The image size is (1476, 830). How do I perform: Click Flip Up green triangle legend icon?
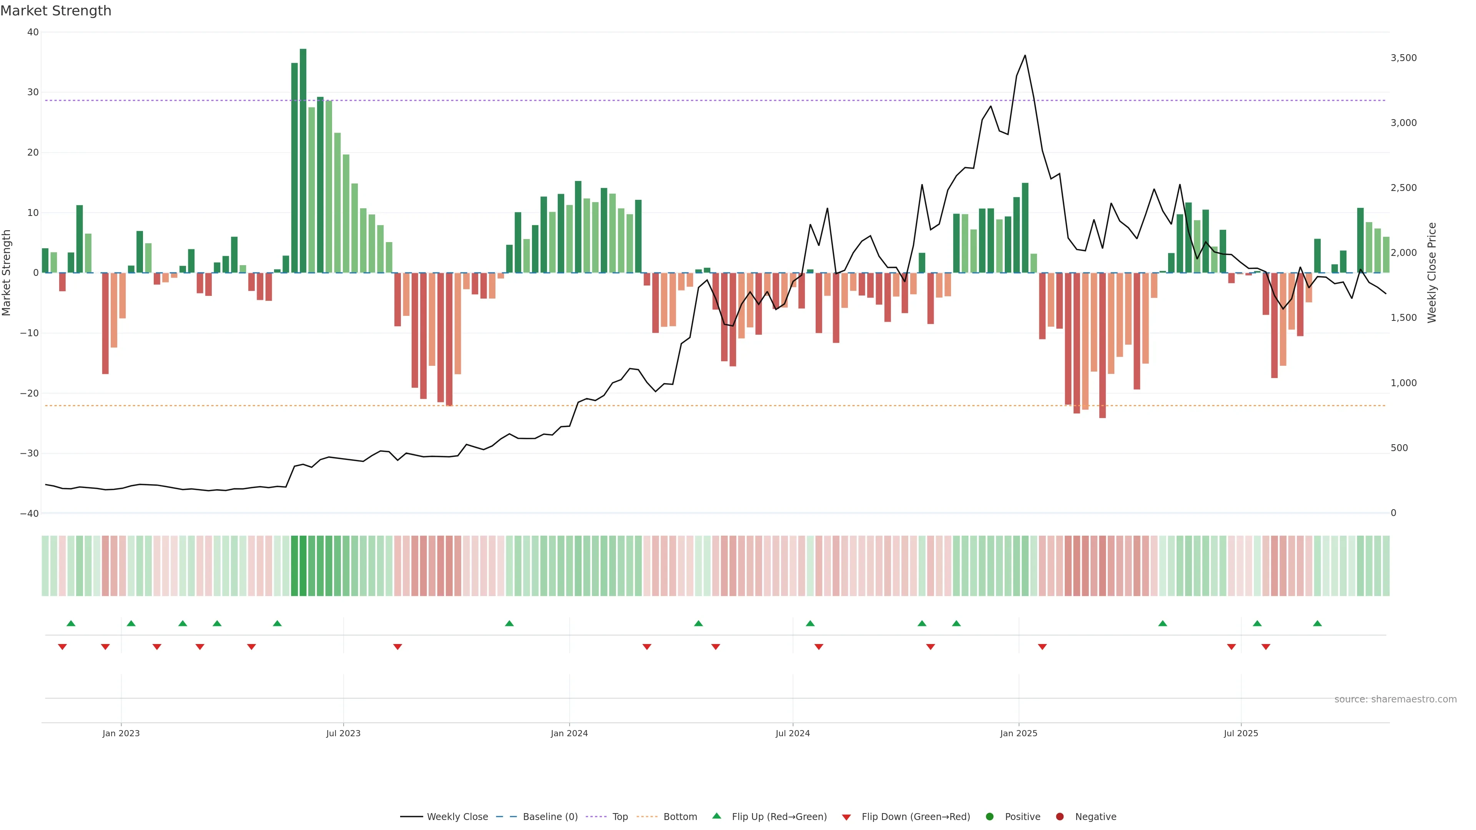[716, 816]
